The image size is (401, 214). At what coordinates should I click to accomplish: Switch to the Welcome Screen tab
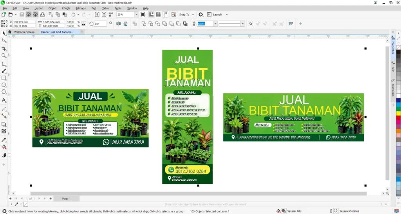[24, 32]
